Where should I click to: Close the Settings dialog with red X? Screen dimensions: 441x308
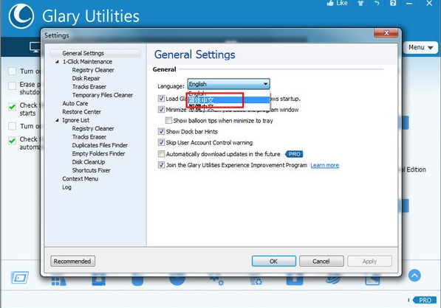click(386, 33)
